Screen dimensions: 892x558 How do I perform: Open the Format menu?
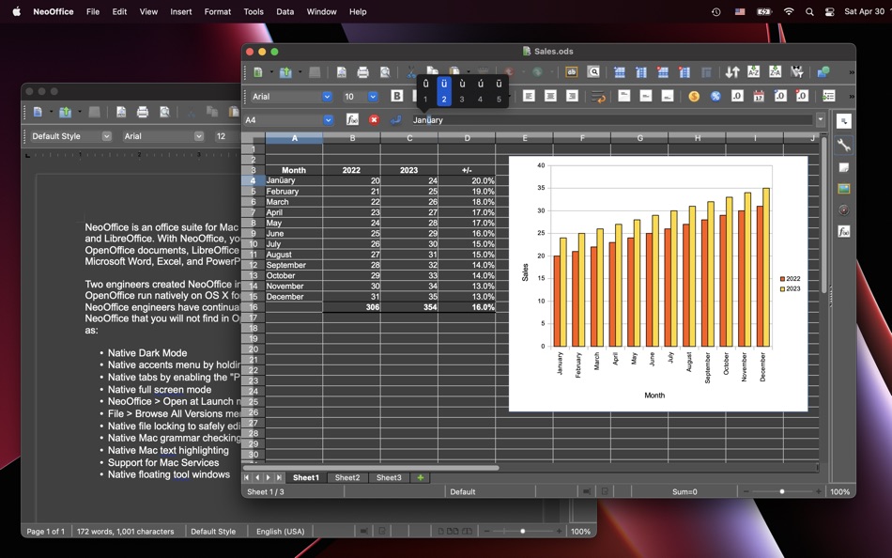(217, 11)
